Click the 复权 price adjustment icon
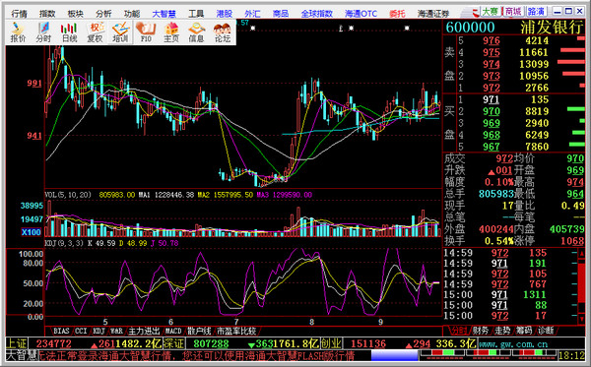 pyautogui.click(x=95, y=32)
